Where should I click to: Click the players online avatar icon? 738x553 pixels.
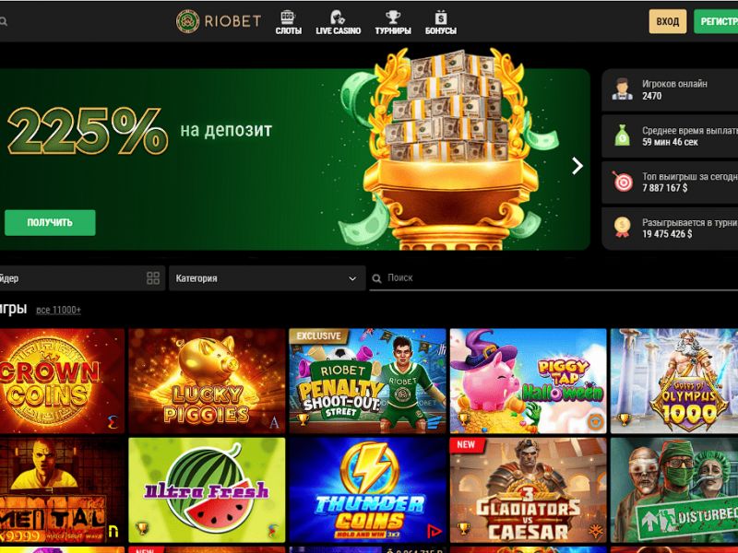click(x=622, y=89)
